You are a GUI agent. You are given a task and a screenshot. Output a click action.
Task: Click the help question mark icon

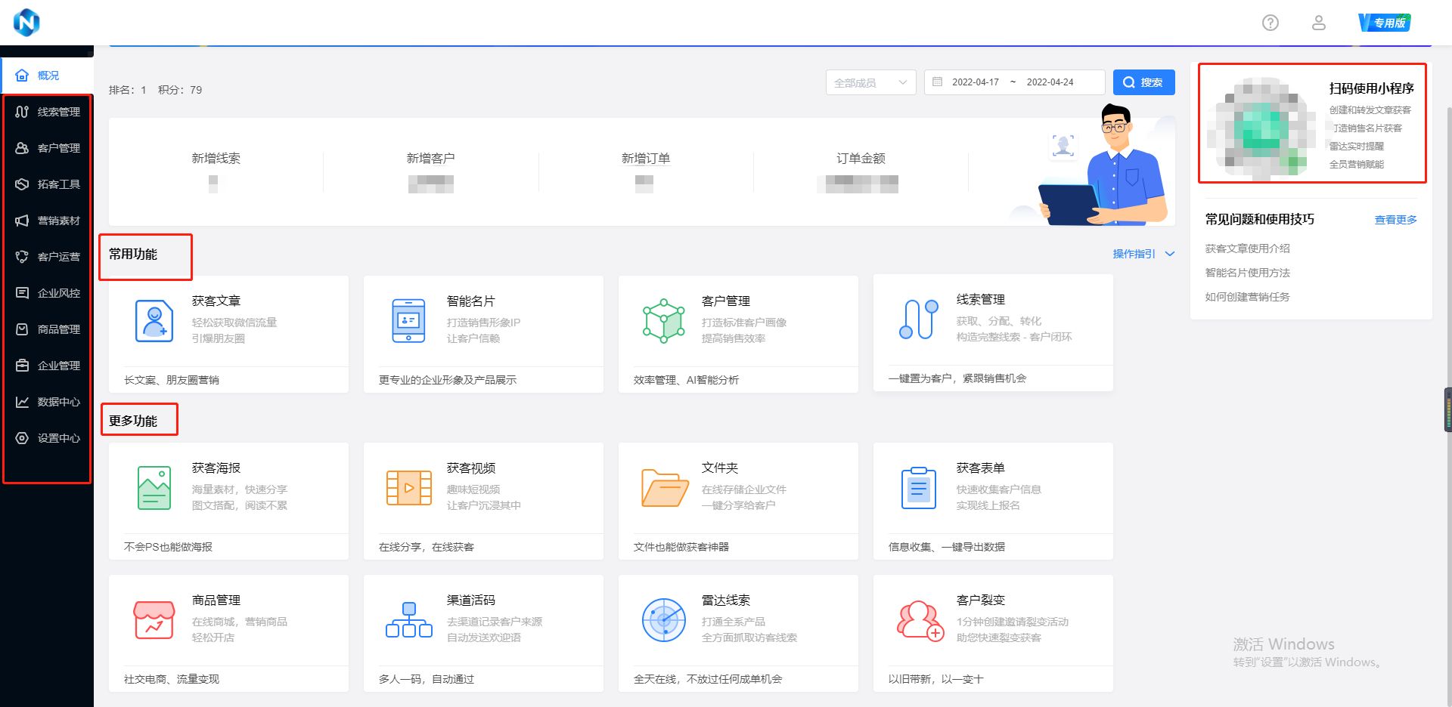click(1270, 23)
